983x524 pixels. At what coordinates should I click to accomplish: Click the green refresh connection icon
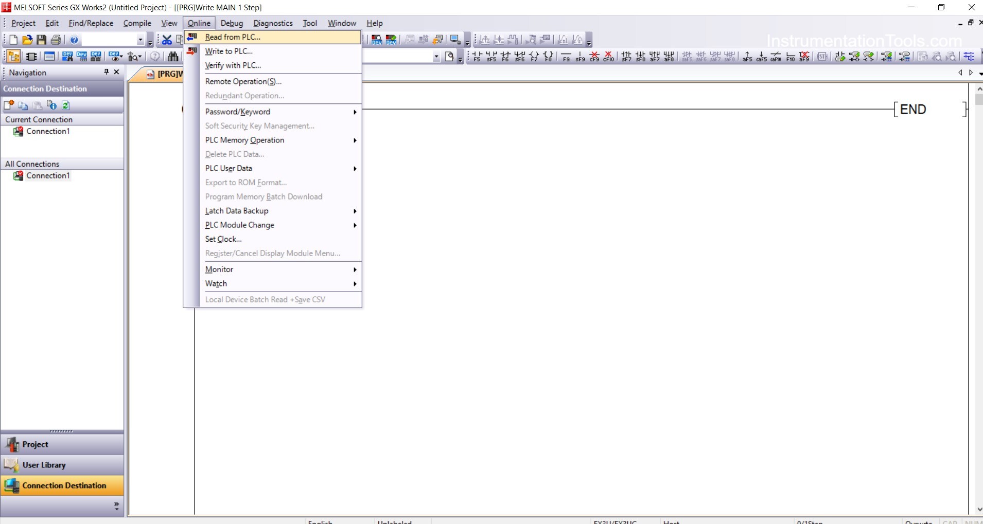pyautogui.click(x=65, y=105)
